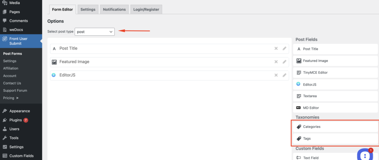Image resolution: width=379 pixels, height=160 pixels.
Task: Edit the Featured Image field via pencil icon
Action: click(x=284, y=62)
